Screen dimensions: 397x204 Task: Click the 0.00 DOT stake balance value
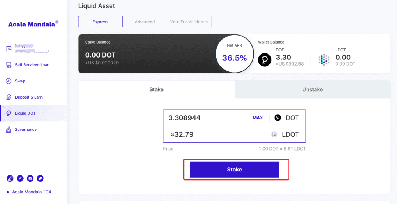tap(100, 55)
